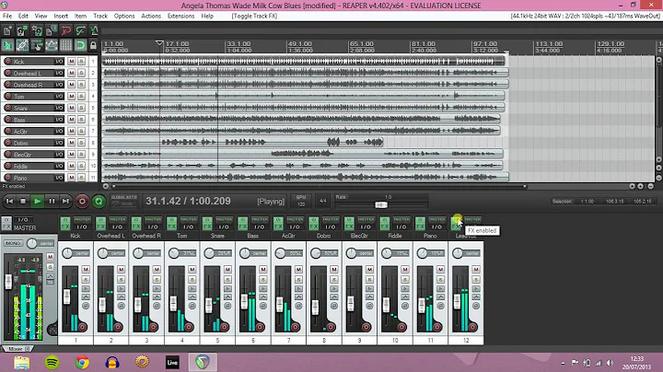Click the Mixer dock tab
The image size is (663, 372).
click(17, 349)
